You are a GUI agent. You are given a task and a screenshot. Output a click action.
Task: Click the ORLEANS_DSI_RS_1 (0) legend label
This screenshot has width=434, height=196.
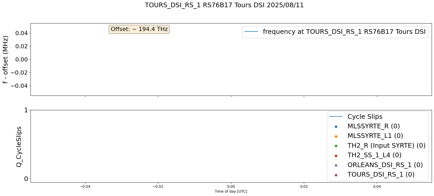click(385, 165)
